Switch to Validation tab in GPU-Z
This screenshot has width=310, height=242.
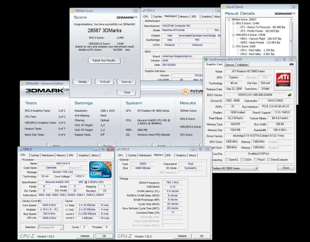[x=242, y=65]
